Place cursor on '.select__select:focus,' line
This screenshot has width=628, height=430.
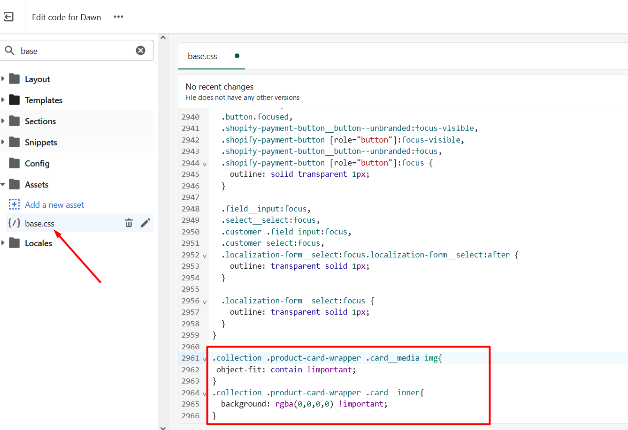pyautogui.click(x=270, y=220)
